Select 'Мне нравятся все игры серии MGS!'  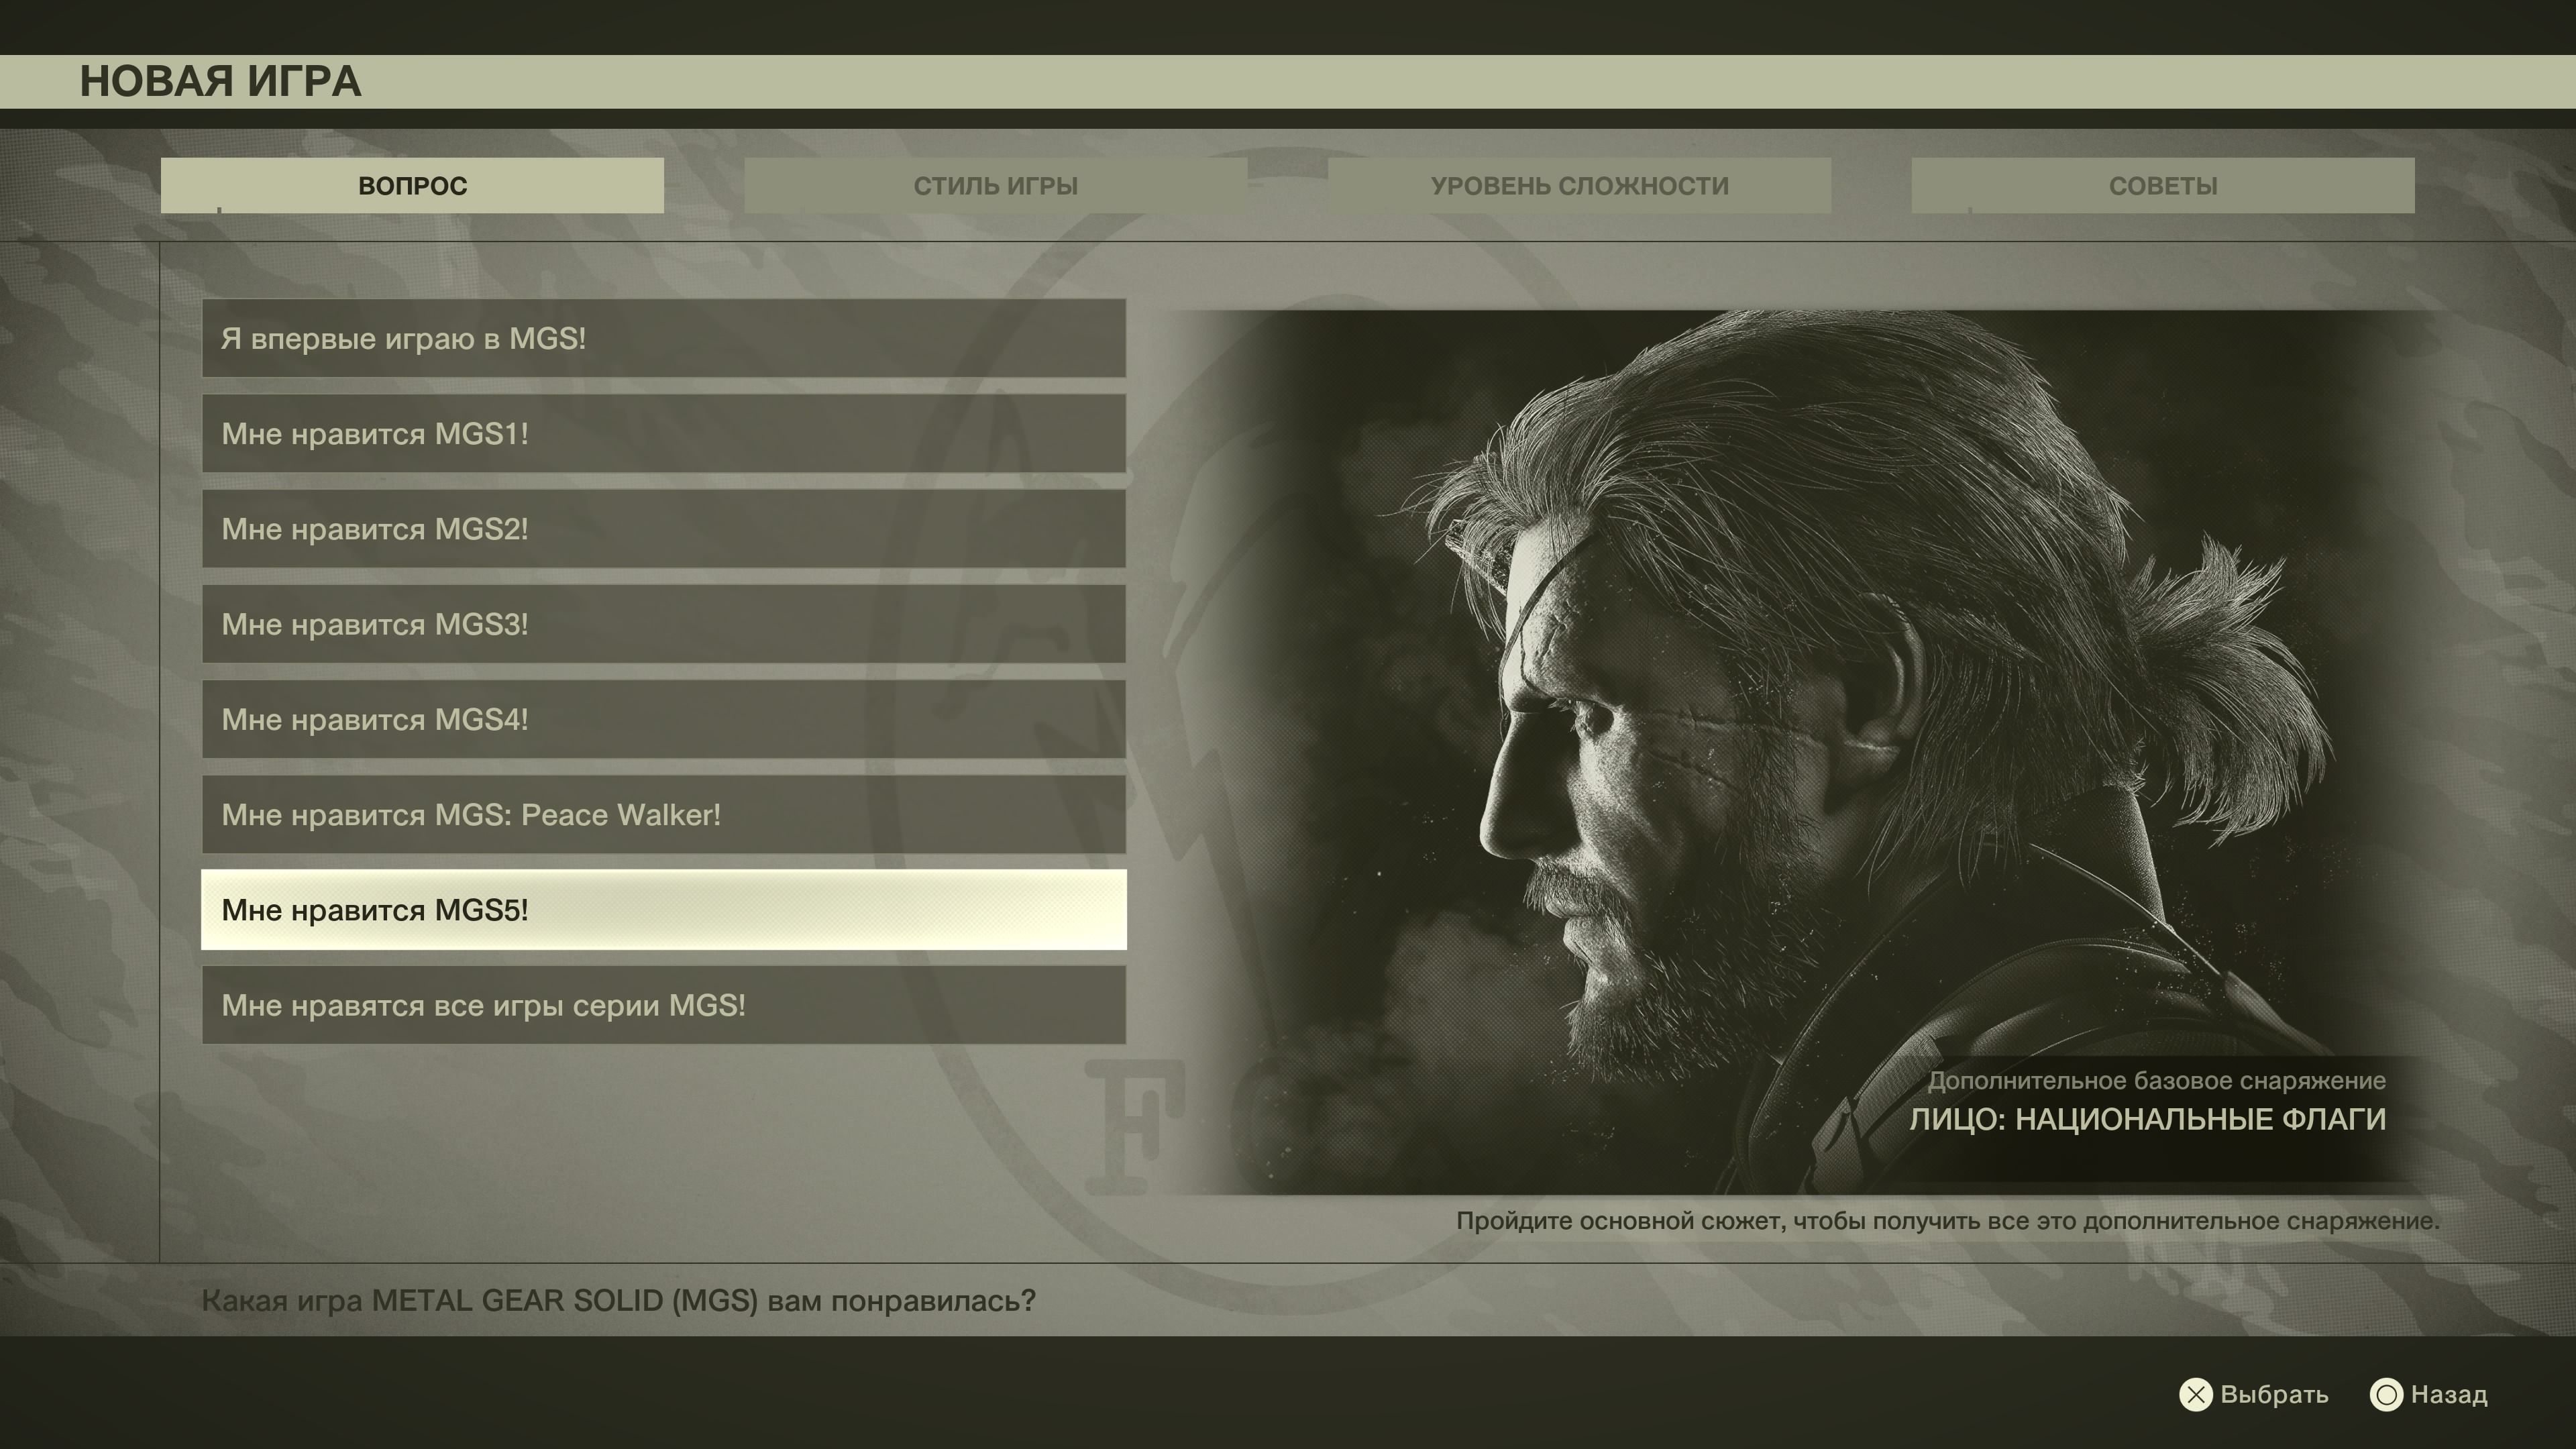(664, 1005)
